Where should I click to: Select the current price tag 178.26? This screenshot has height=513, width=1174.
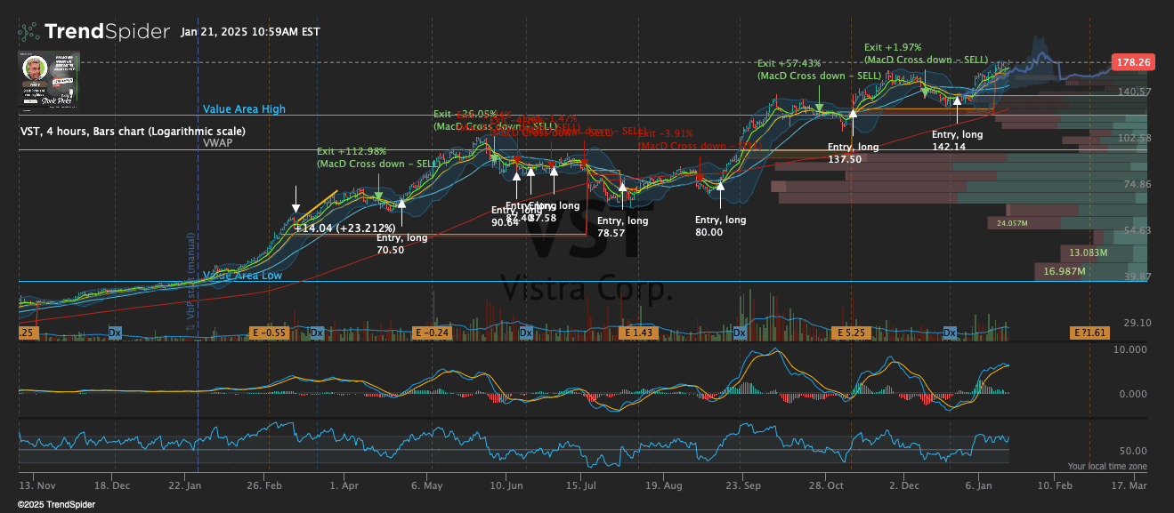point(1133,62)
